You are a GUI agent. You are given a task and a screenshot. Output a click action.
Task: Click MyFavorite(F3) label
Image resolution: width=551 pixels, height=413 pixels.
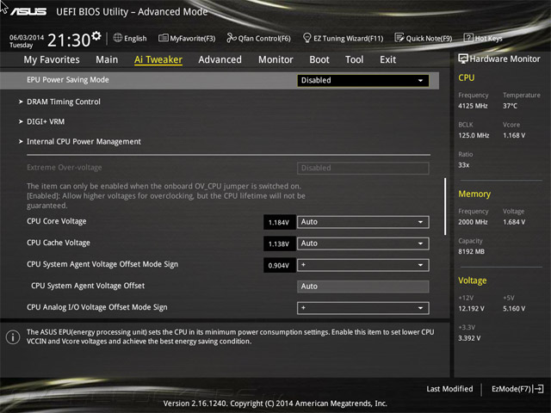click(x=193, y=38)
